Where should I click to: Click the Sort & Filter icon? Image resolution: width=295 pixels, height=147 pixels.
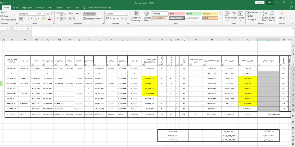265,16
